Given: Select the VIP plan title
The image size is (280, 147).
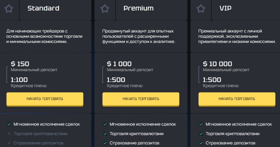Looking at the screenshot, I should tap(225, 8).
